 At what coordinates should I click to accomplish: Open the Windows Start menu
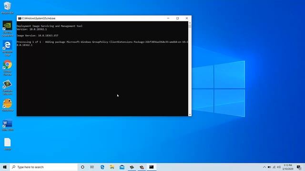pyautogui.click(x=5, y=167)
